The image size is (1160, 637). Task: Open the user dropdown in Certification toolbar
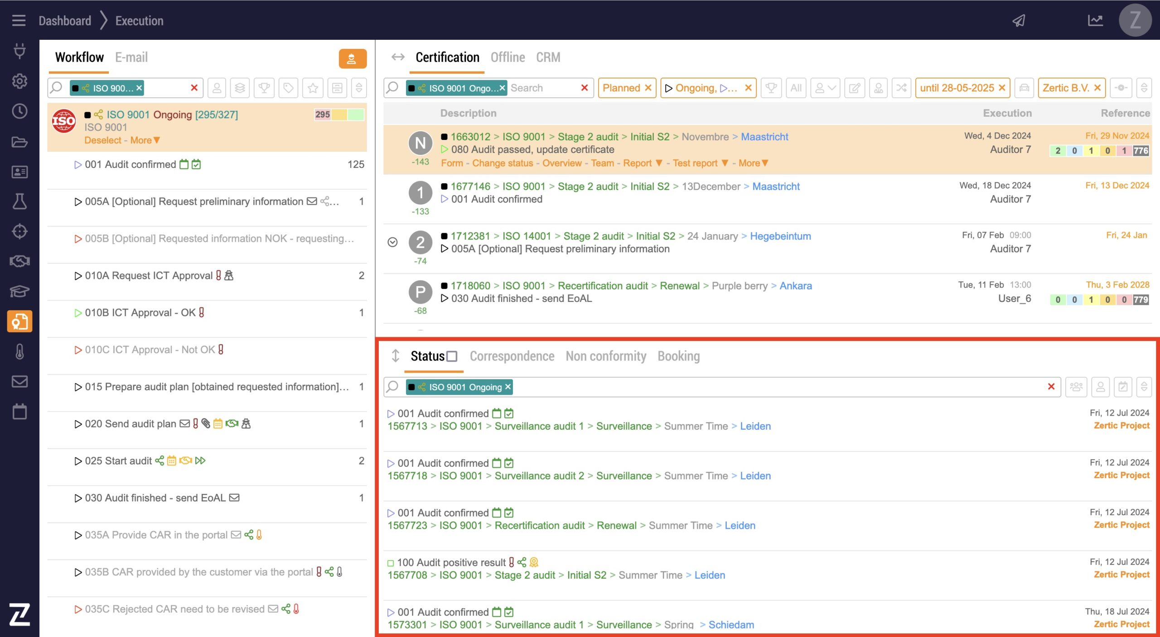click(825, 88)
